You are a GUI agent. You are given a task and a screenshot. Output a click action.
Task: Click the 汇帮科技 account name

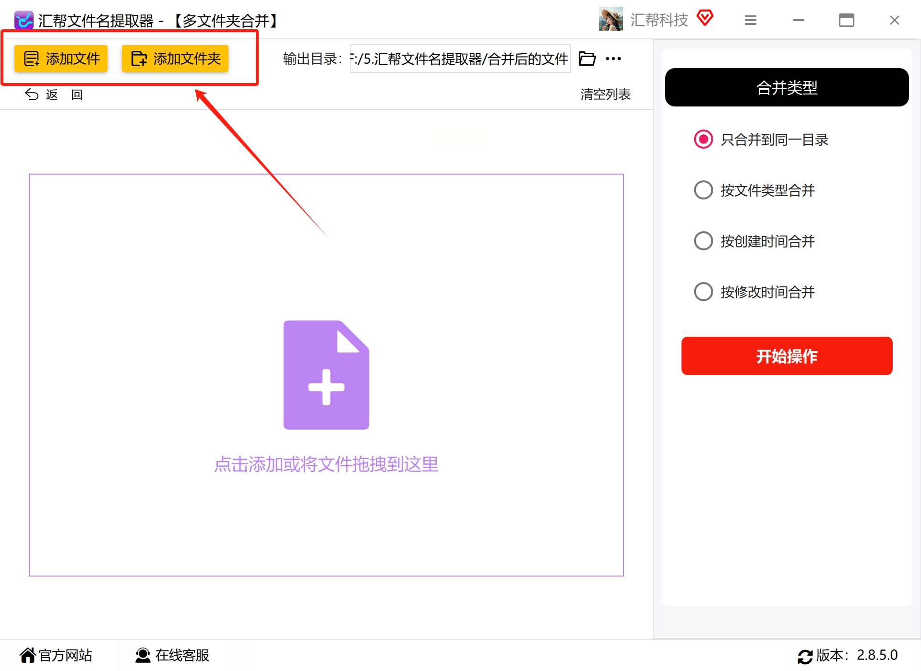(x=659, y=20)
